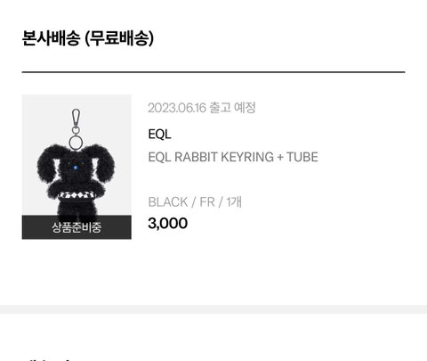
Task: Click the black divider line below the heading
Action: pos(213,72)
